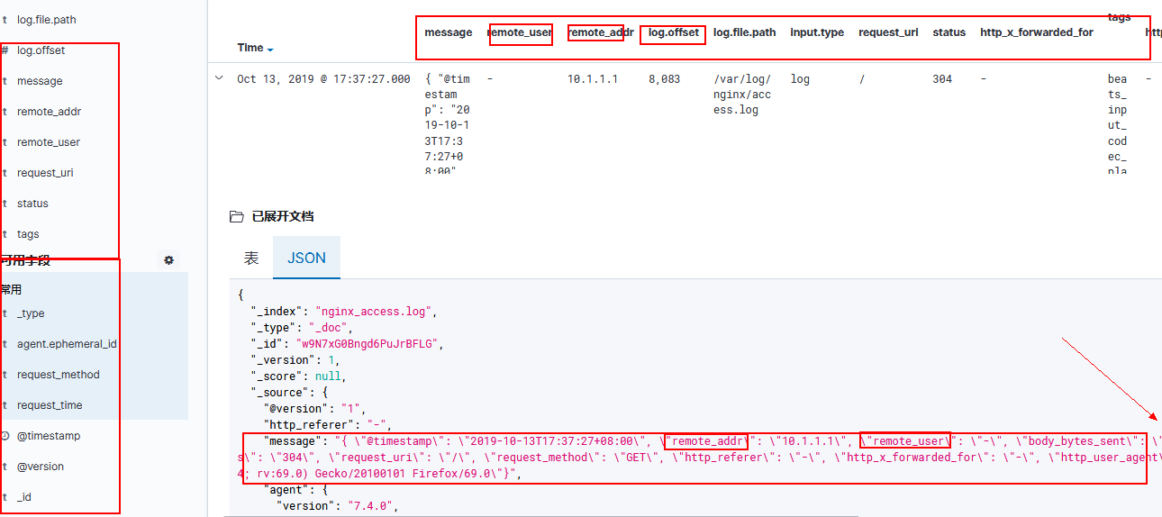The width and height of the screenshot is (1162, 517).
Task: Click folder icon next to 已展开文档
Action: [x=237, y=217]
